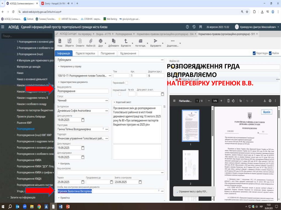Image resolution: width=281 pixels, height=210 pixels.
Task: Check the Терміновий checkbox
Action: (127, 83)
